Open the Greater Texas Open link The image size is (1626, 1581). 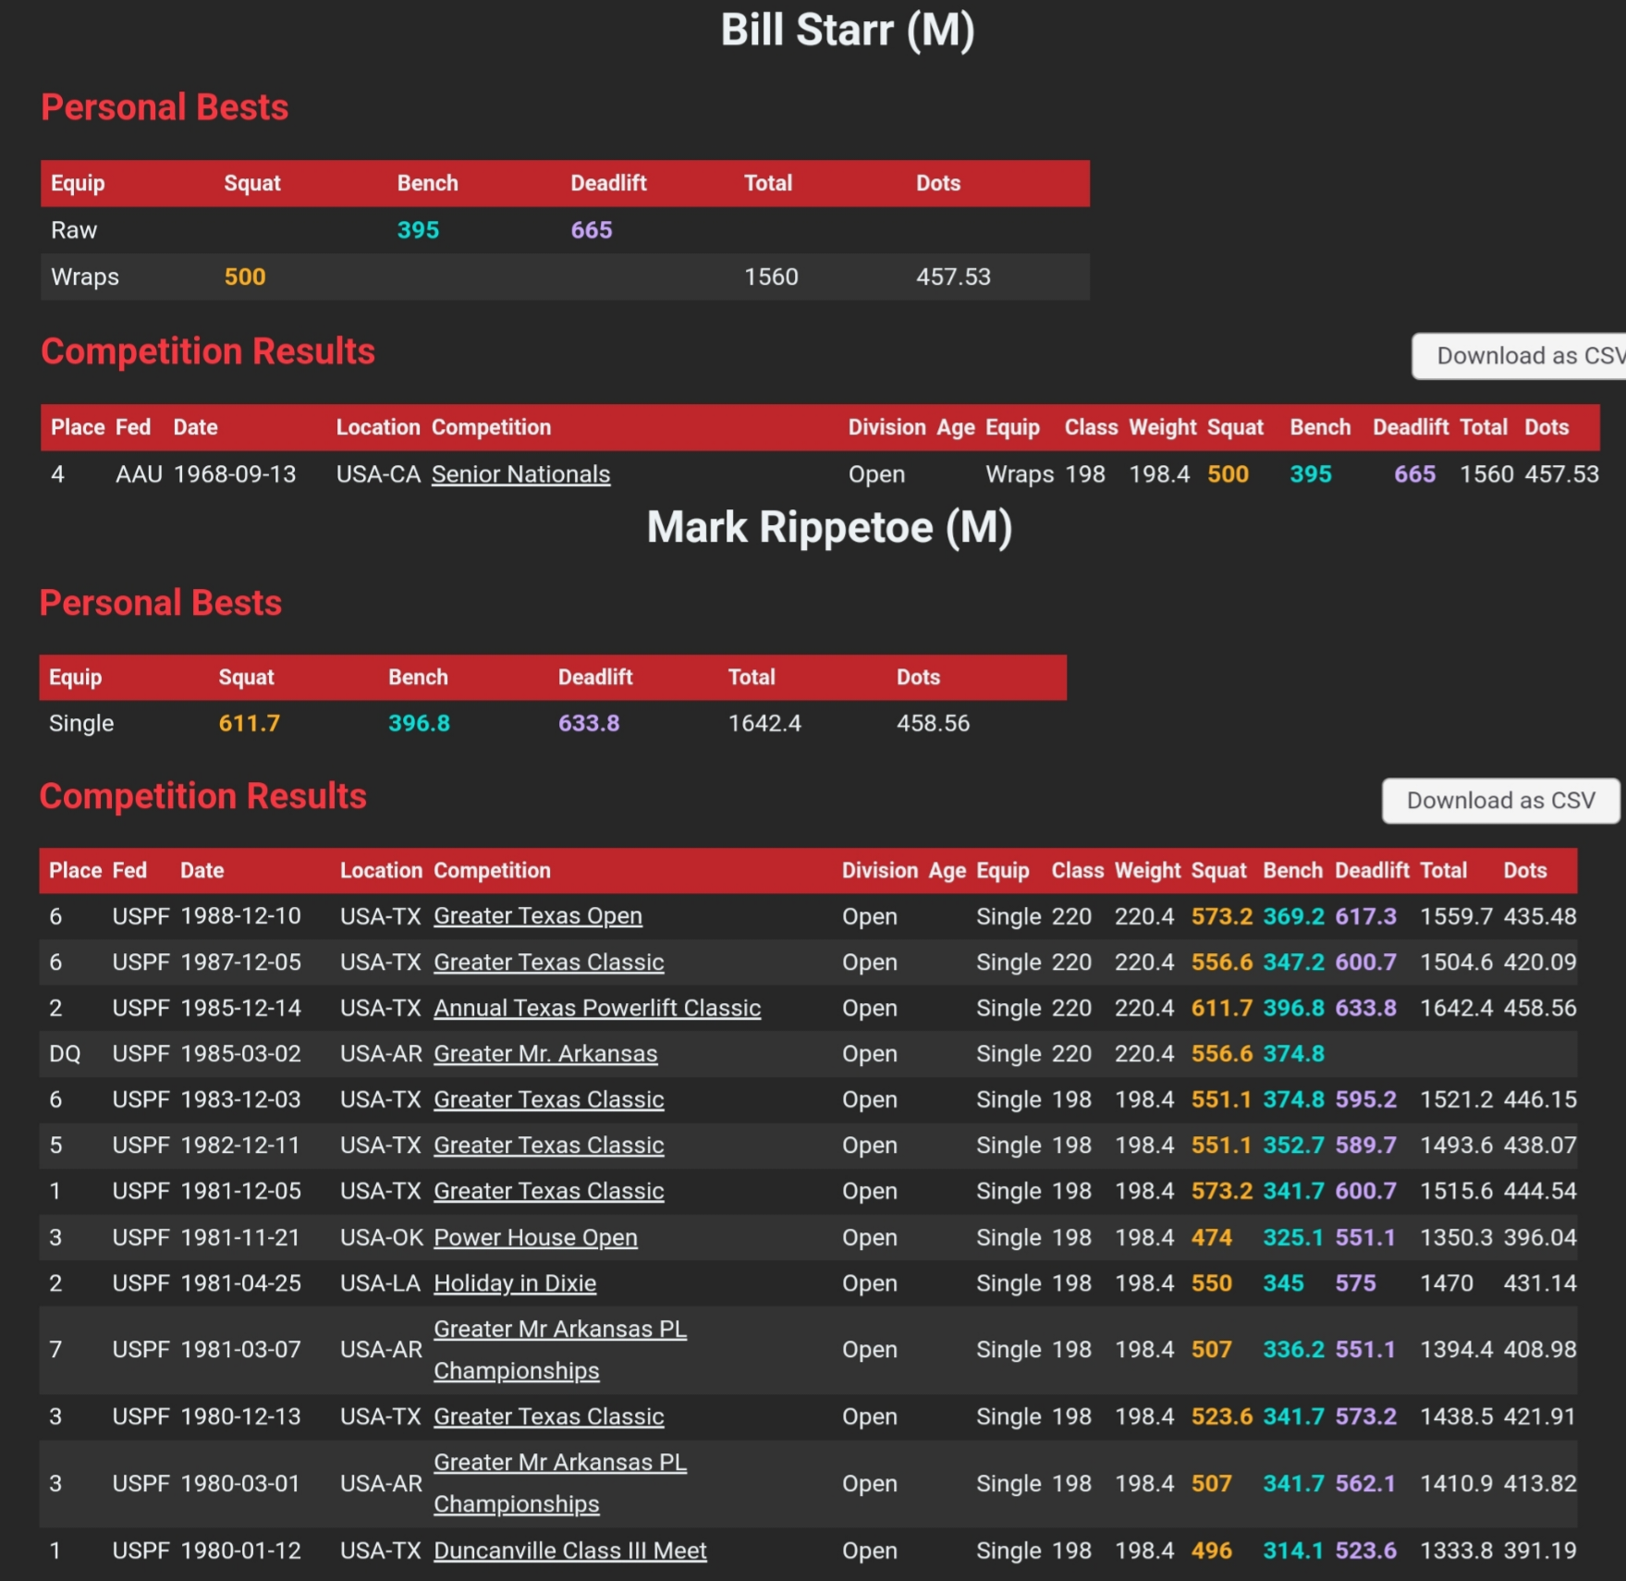click(x=538, y=916)
